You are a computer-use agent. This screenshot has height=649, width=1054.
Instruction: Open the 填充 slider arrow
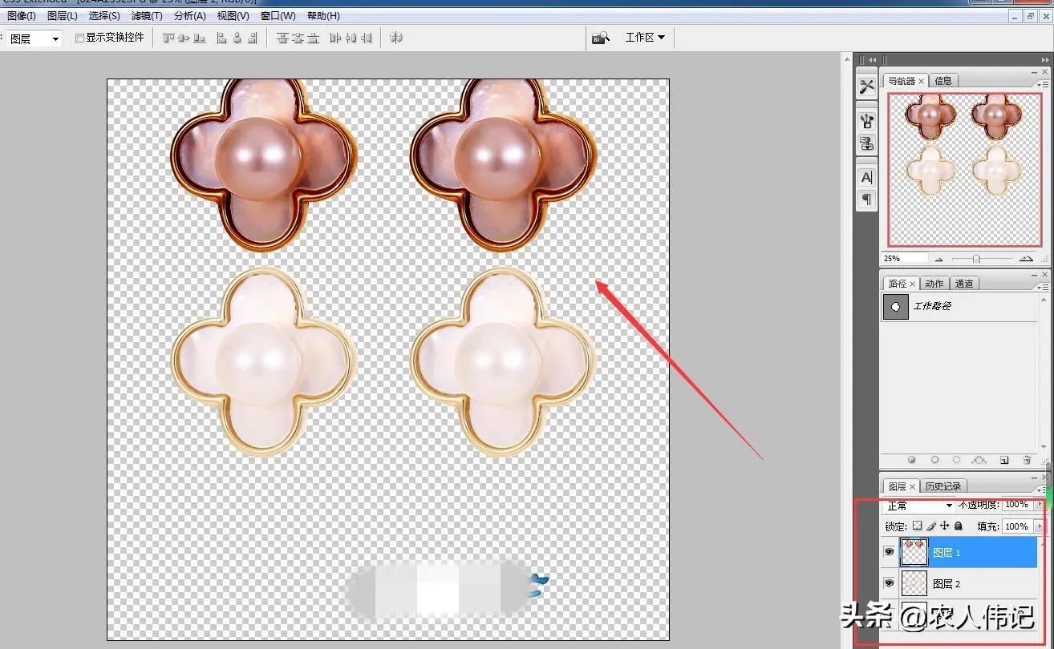click(1040, 526)
